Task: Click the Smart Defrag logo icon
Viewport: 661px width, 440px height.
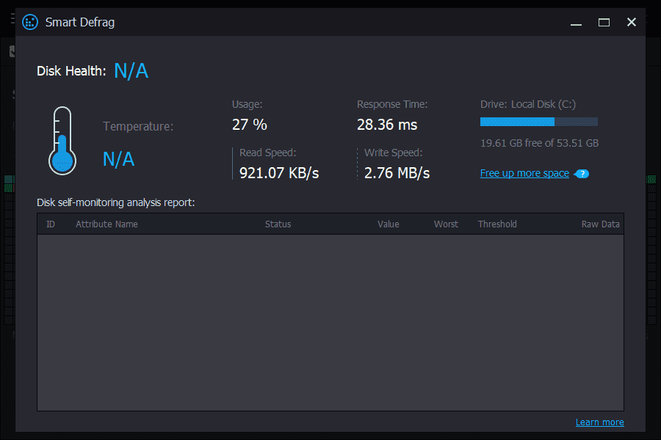Action: 30,22
